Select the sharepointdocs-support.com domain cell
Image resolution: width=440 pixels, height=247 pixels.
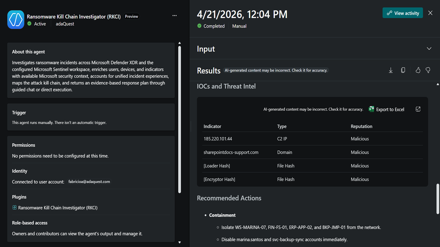[x=231, y=152]
